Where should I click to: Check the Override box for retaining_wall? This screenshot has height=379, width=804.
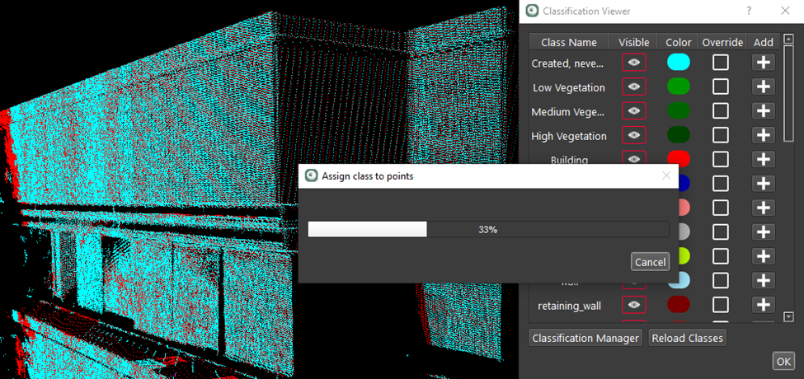[x=721, y=305]
